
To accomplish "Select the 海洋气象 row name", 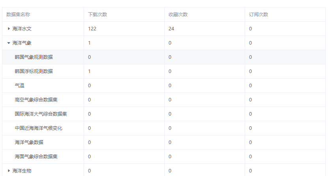I will click(22, 43).
